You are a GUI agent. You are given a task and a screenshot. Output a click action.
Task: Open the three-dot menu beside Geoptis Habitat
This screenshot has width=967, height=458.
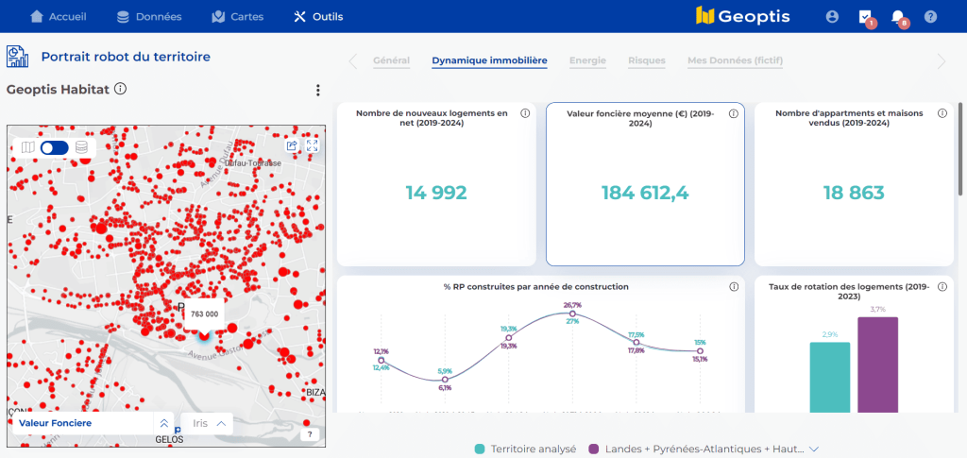[318, 91]
